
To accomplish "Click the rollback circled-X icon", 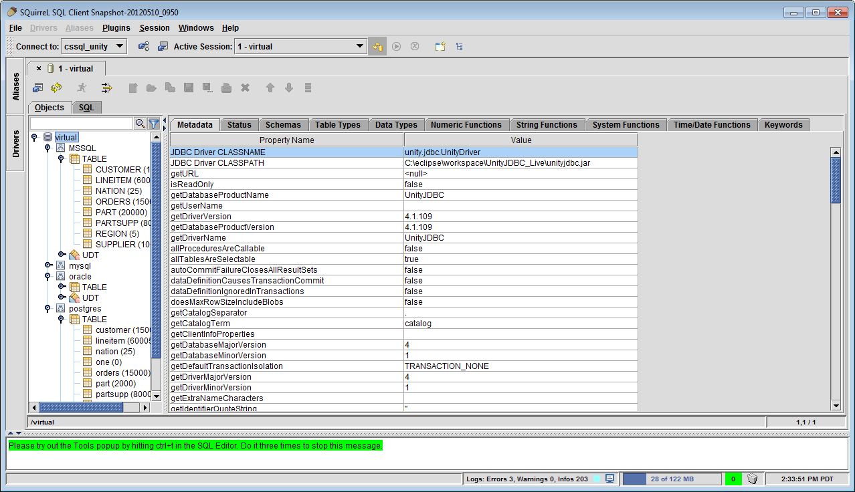I will [x=415, y=47].
